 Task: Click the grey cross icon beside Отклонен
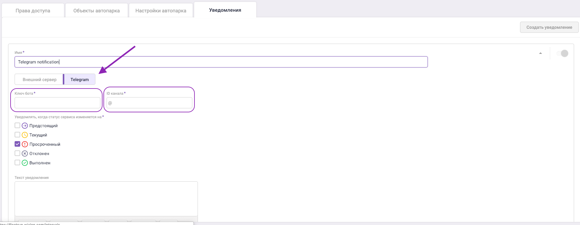click(x=25, y=154)
